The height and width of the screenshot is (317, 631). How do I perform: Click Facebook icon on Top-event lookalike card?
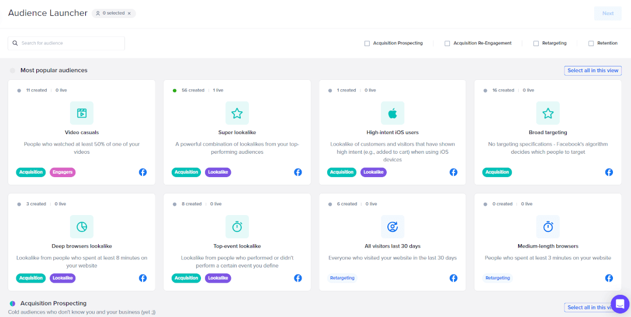pos(298,278)
